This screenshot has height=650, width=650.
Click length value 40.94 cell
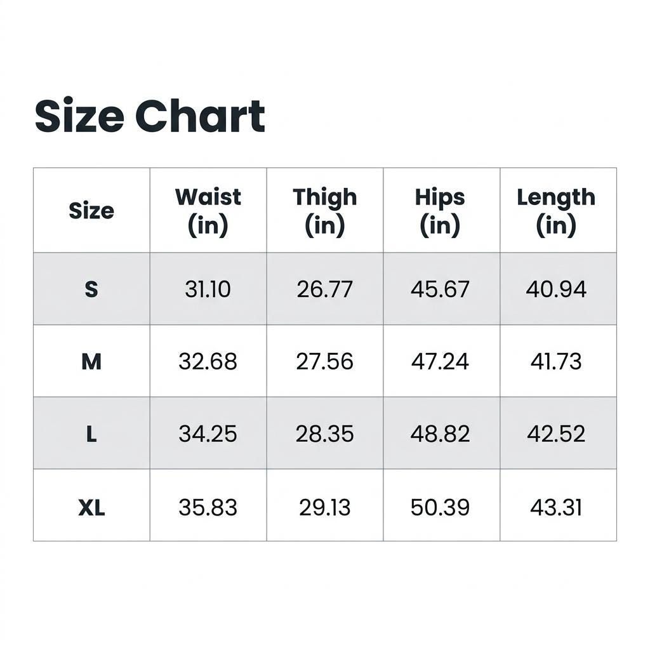[x=556, y=289]
